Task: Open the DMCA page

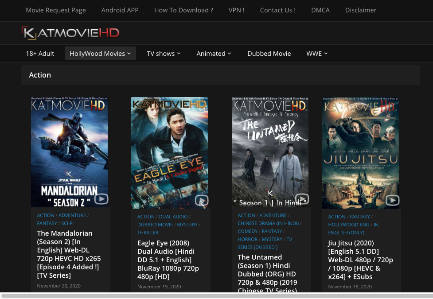Action: [320, 10]
